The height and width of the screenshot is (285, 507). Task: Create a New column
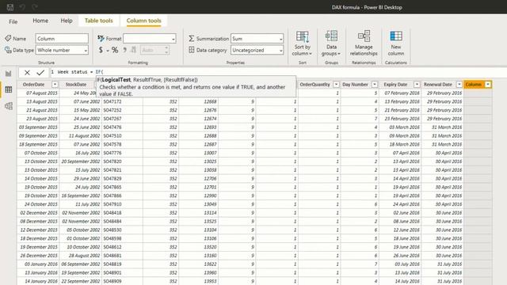(x=396, y=44)
